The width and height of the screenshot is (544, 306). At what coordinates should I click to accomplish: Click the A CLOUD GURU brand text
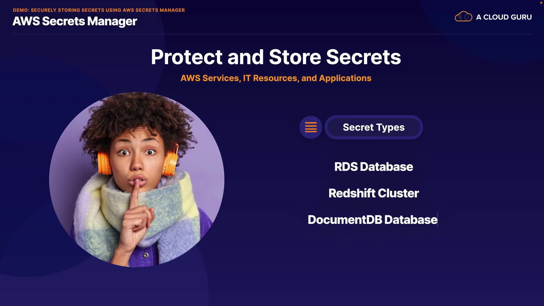click(x=504, y=17)
